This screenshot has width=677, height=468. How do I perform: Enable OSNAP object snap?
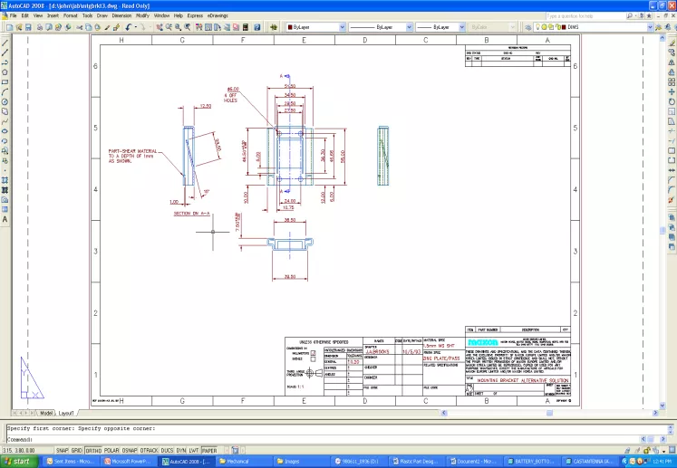127,449
